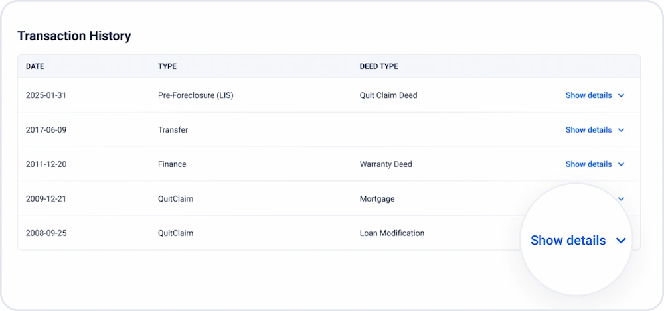Select the Transfer type entry

[x=173, y=130]
